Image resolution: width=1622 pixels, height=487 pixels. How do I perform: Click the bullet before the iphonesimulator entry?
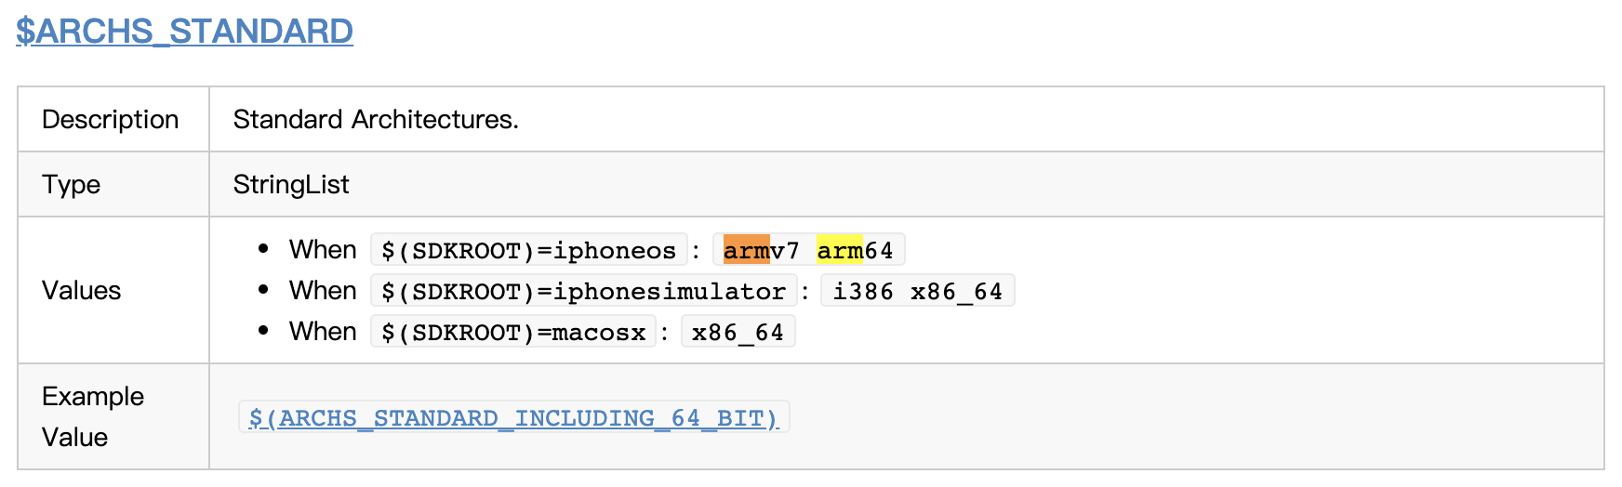(264, 290)
